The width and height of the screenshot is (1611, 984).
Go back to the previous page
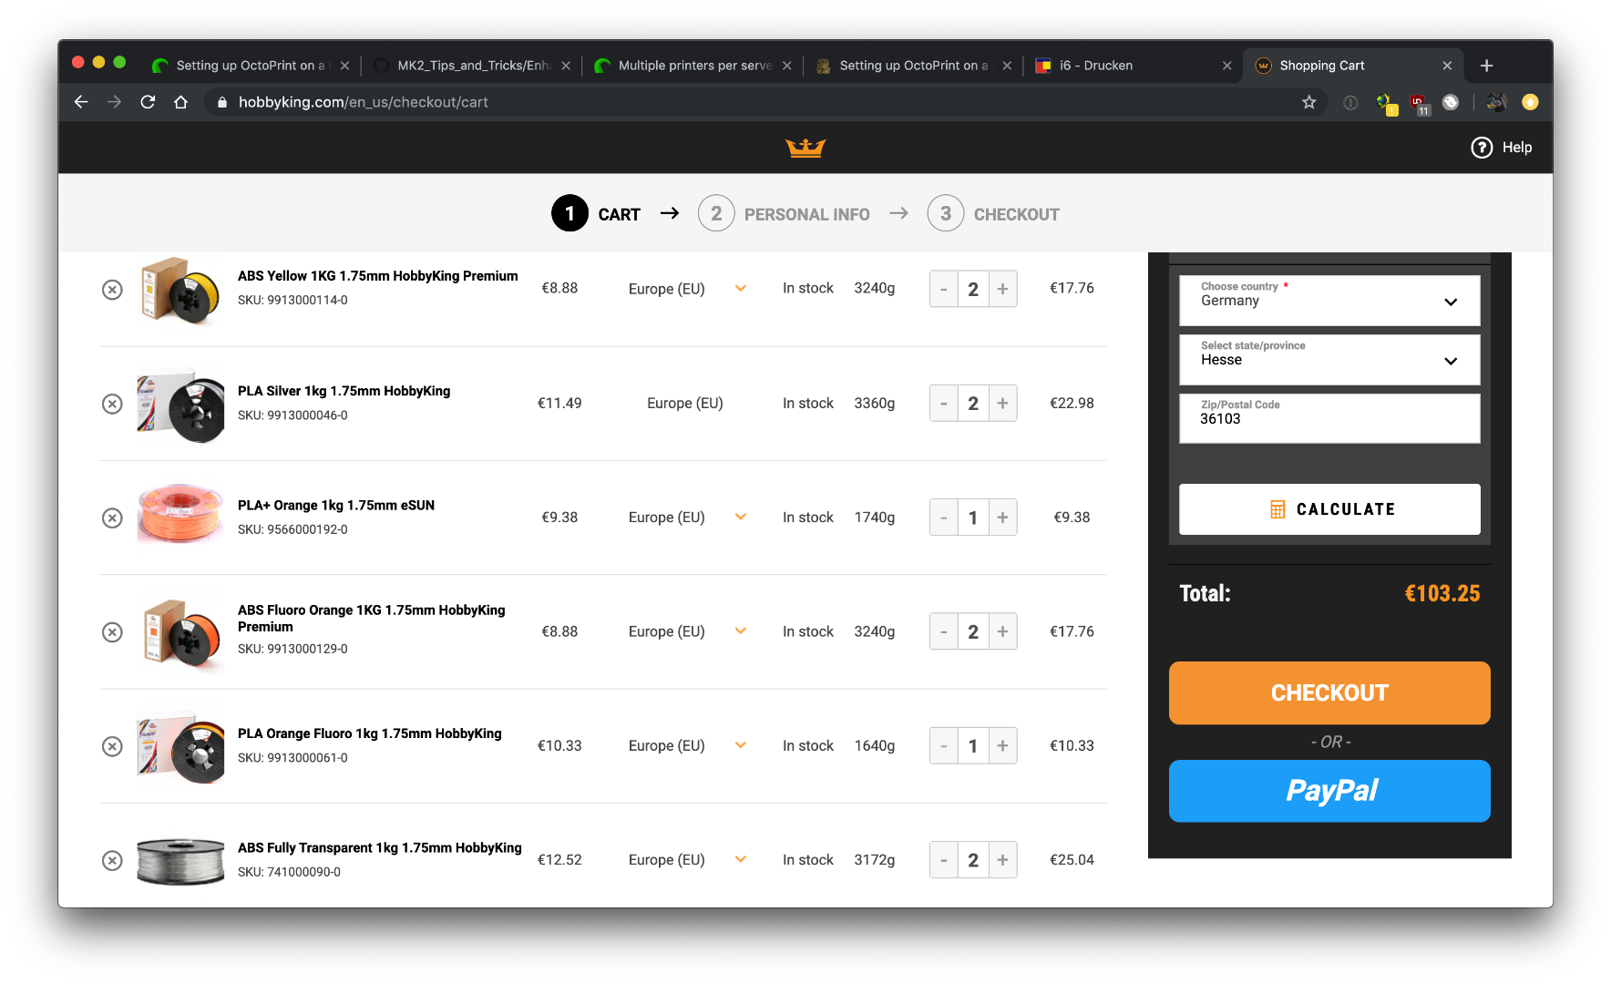tap(81, 102)
